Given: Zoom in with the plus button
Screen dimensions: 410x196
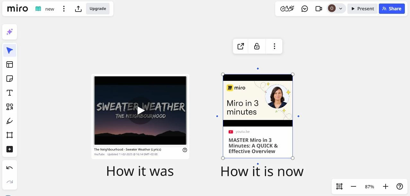Looking at the screenshot, I should pos(386,186).
